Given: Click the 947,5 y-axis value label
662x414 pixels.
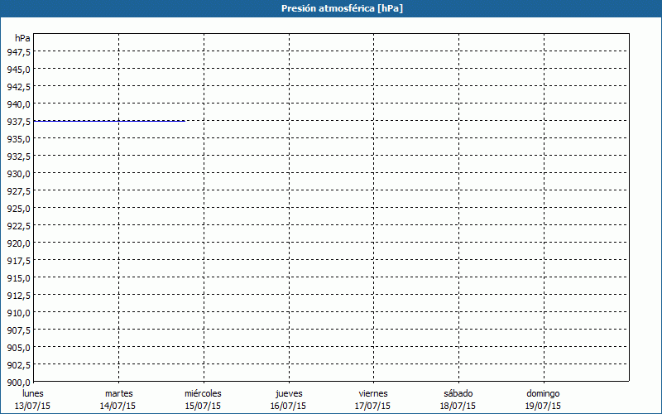Looking at the screenshot, I should pos(18,52).
